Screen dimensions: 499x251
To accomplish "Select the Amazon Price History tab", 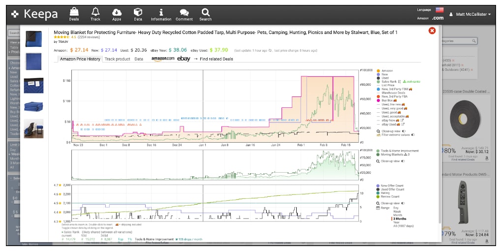I will click(80, 59).
